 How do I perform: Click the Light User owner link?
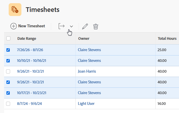(x=86, y=104)
